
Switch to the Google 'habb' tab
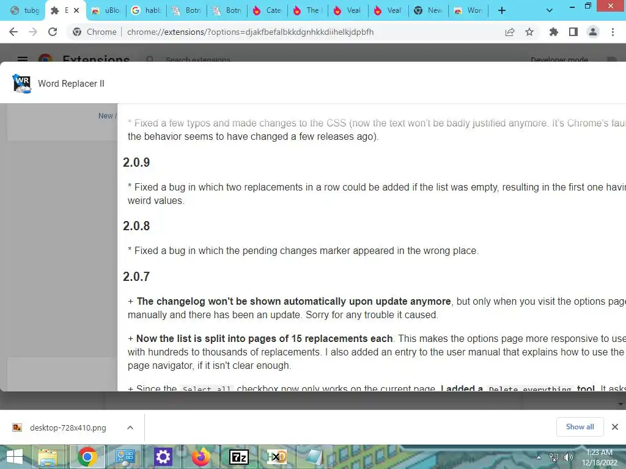146,10
